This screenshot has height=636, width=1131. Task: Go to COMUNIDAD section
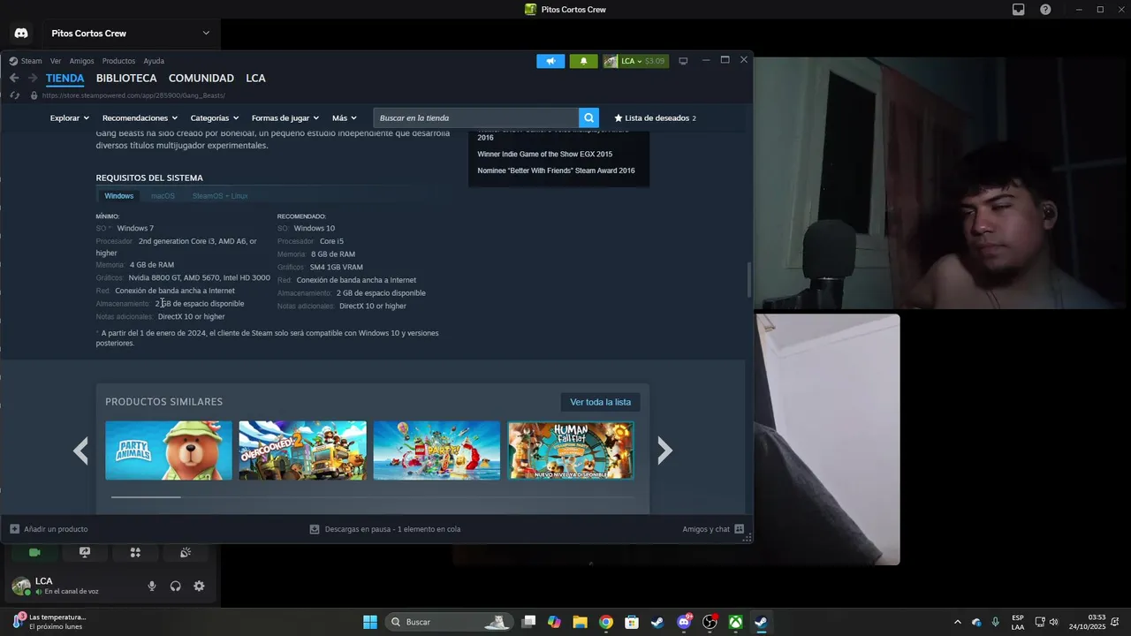201,78
